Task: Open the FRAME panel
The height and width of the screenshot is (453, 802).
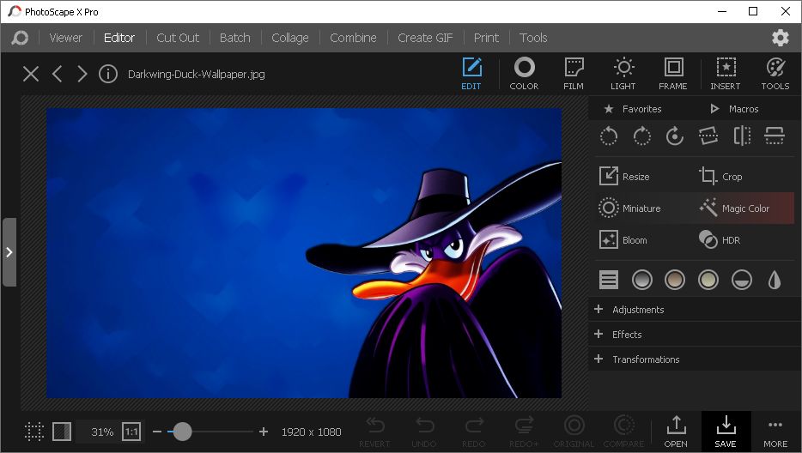Action: click(x=672, y=74)
